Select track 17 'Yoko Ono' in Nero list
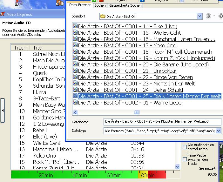 click(x=44, y=156)
